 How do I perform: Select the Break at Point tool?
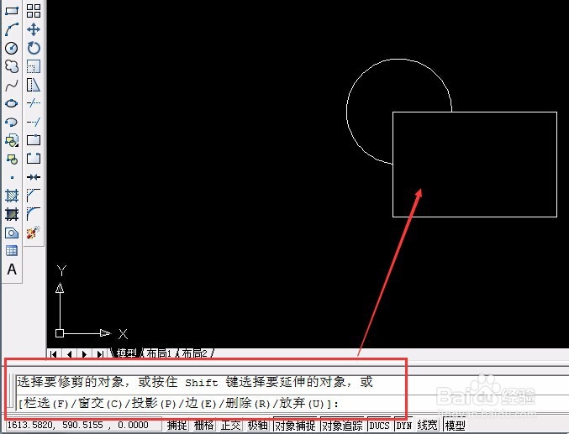tap(34, 140)
